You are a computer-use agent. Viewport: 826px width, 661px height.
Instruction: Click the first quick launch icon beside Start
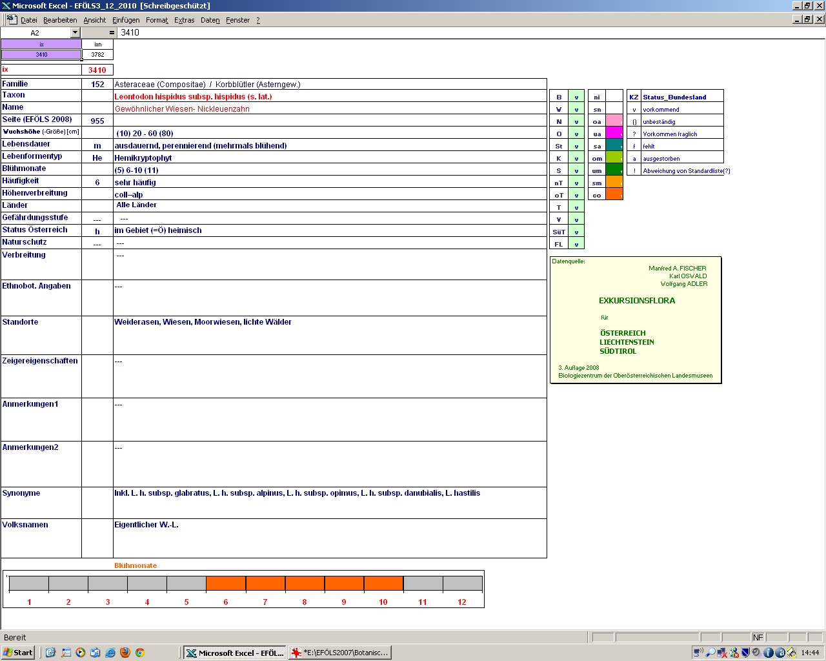click(x=50, y=653)
